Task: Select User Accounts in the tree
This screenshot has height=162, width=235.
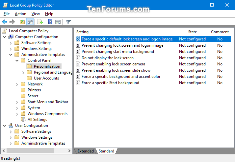Action: tap(46, 78)
